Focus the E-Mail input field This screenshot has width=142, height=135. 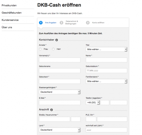click(x=60, y=103)
